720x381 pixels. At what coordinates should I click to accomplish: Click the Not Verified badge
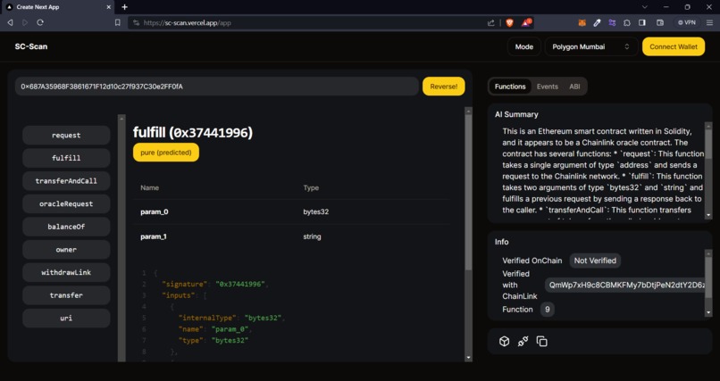click(x=595, y=261)
